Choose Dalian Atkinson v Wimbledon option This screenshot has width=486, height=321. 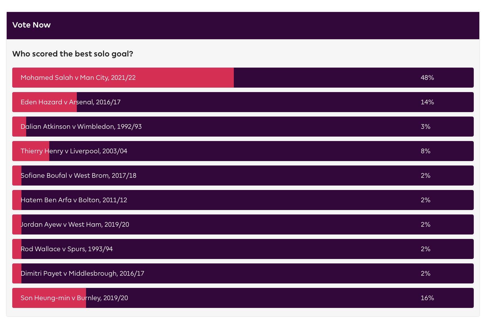coord(81,127)
